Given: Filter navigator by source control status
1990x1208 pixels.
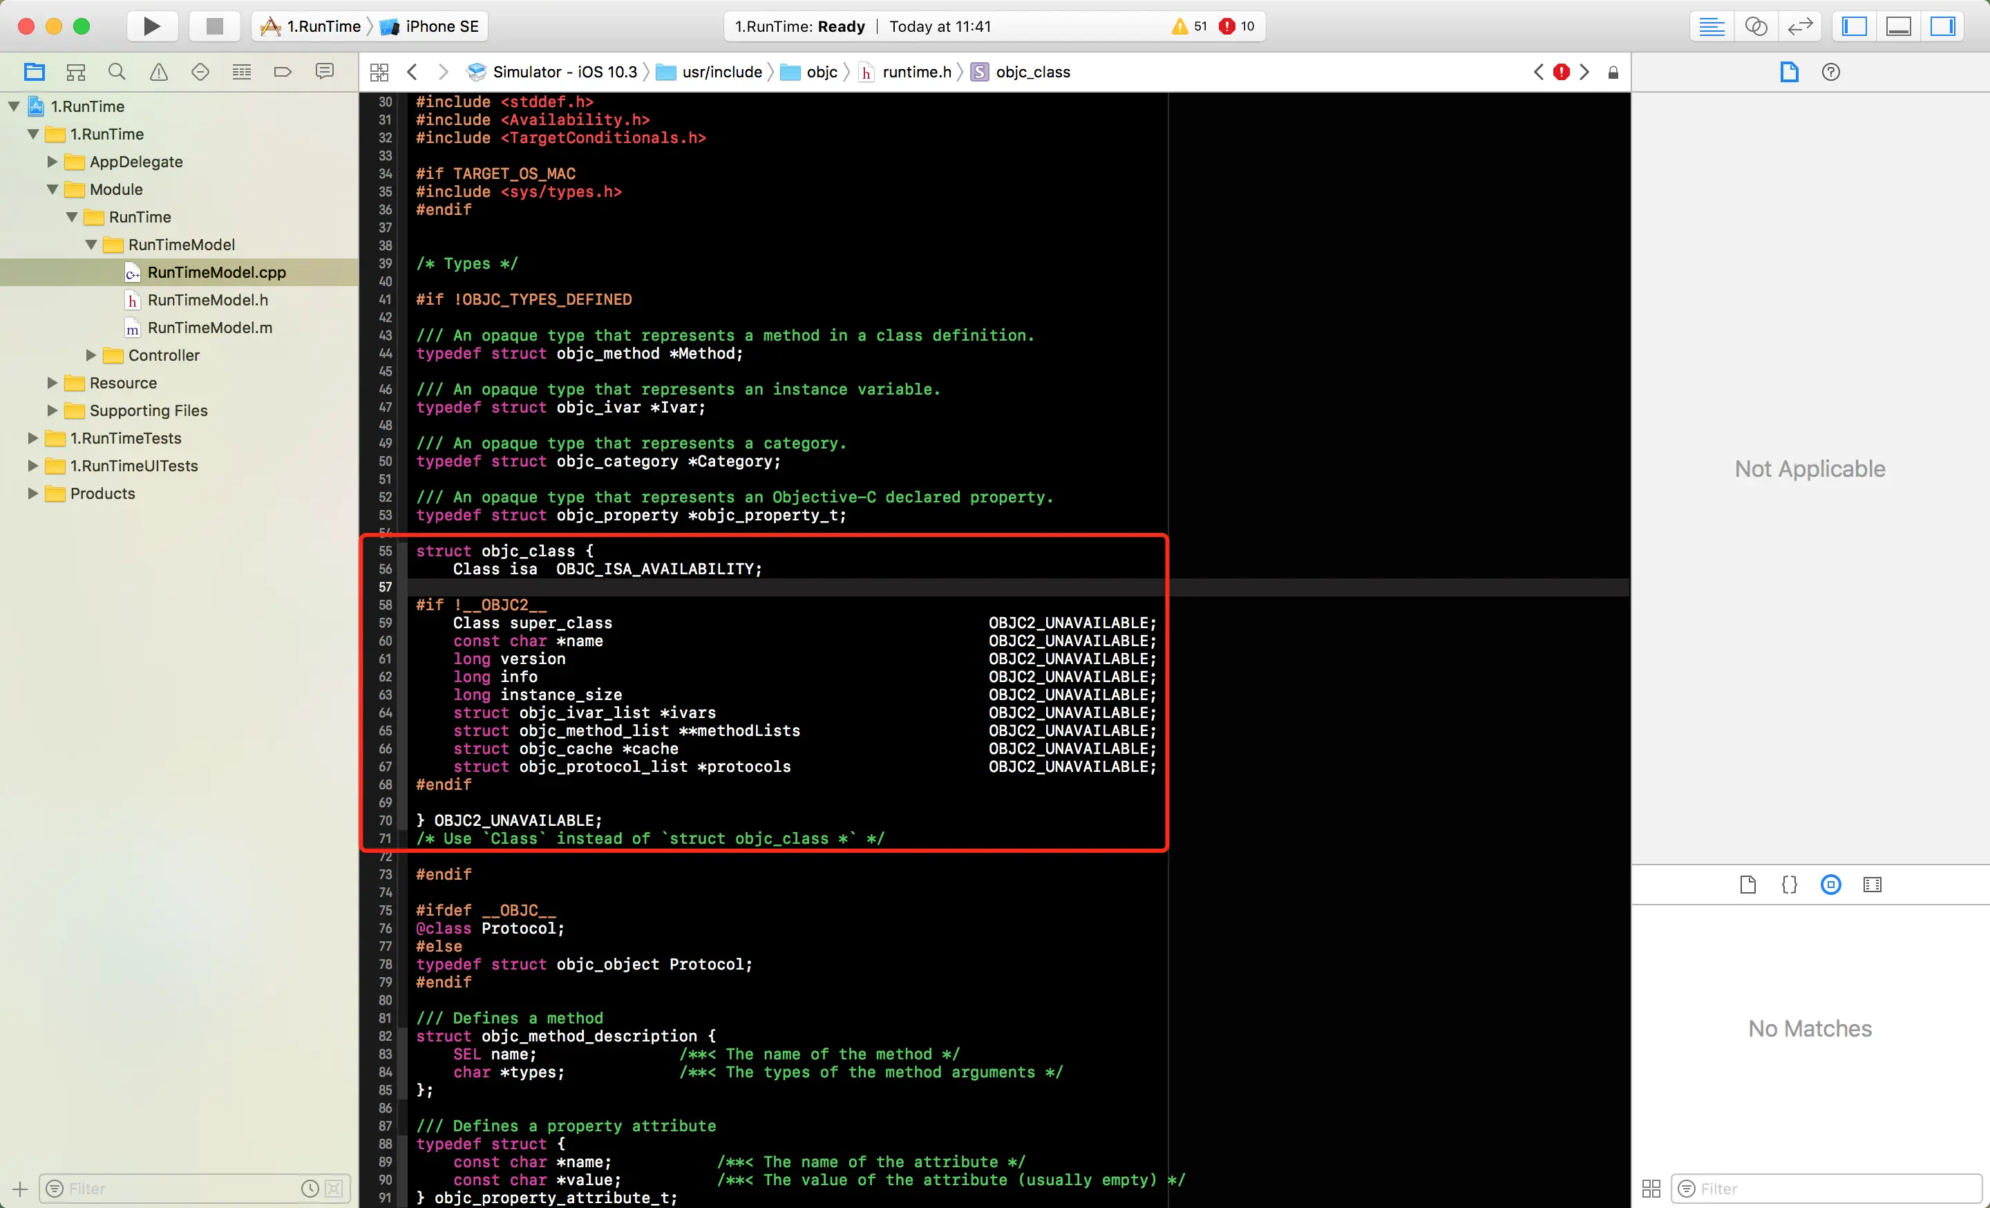Looking at the screenshot, I should [334, 1188].
